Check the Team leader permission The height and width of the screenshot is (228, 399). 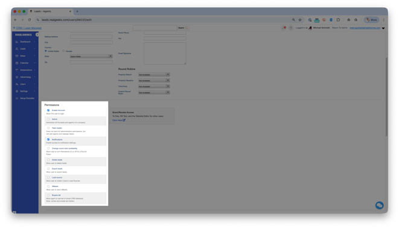tap(48, 128)
